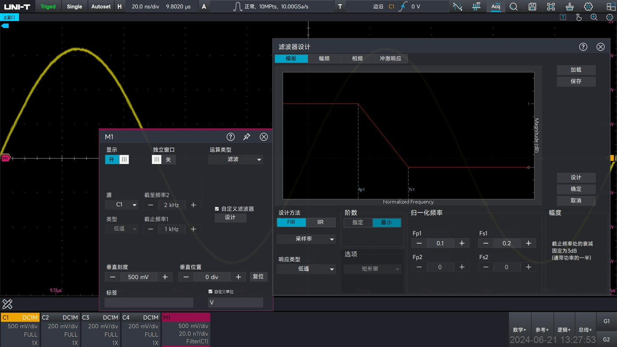Image resolution: width=617 pixels, height=347 pixels.
Task: Click the Design button in filter dialog
Action: tap(576, 177)
